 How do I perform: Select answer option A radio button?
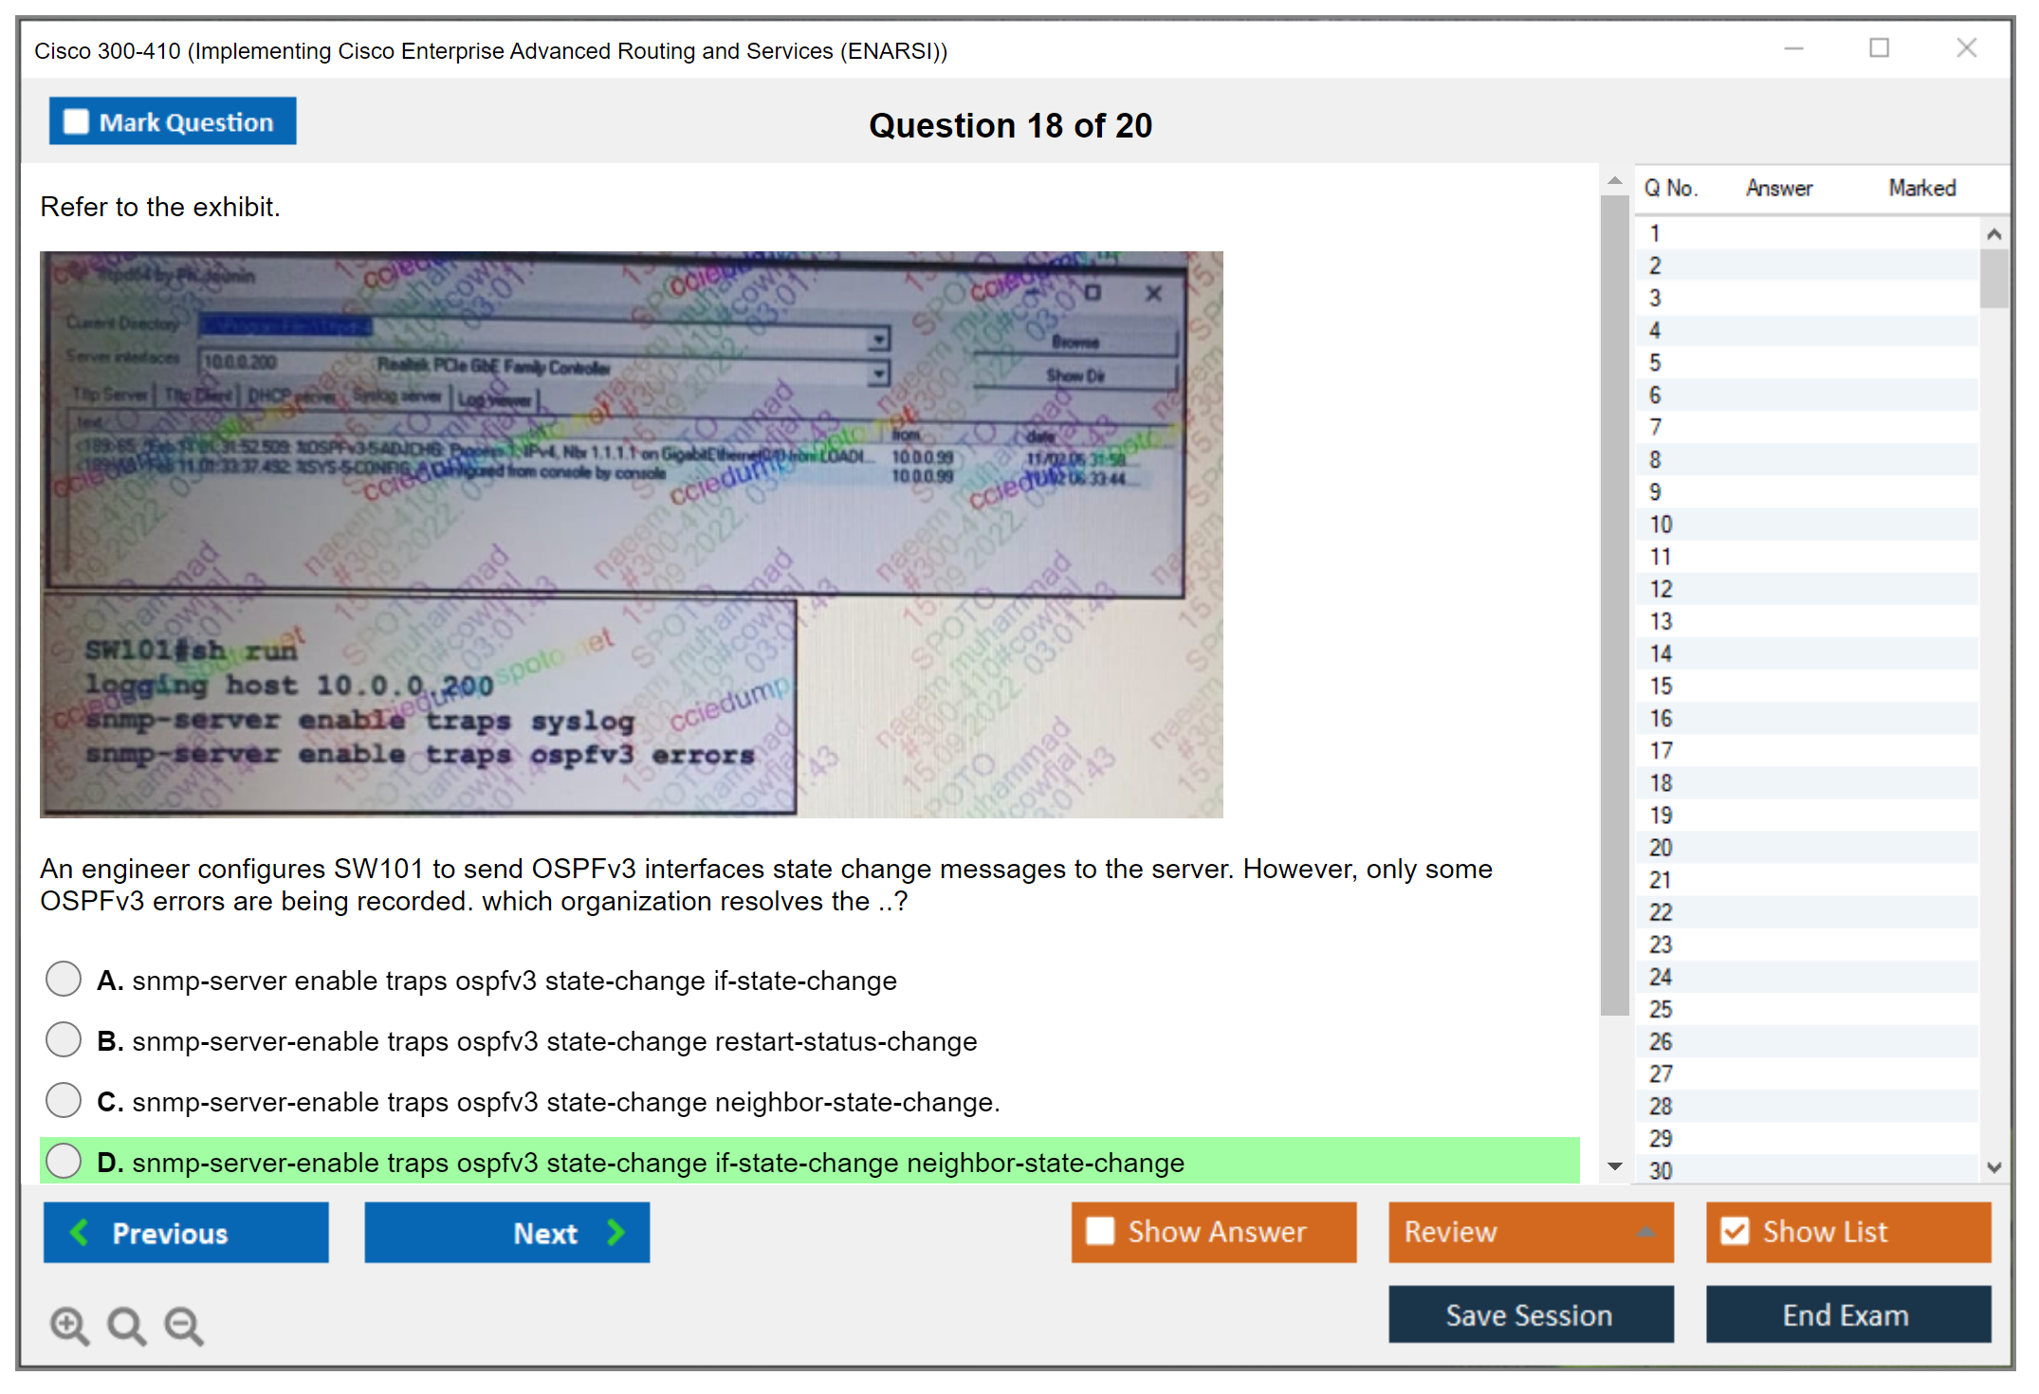64,979
